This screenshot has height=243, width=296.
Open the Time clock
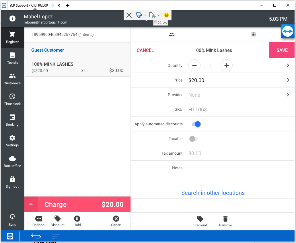pos(12,99)
